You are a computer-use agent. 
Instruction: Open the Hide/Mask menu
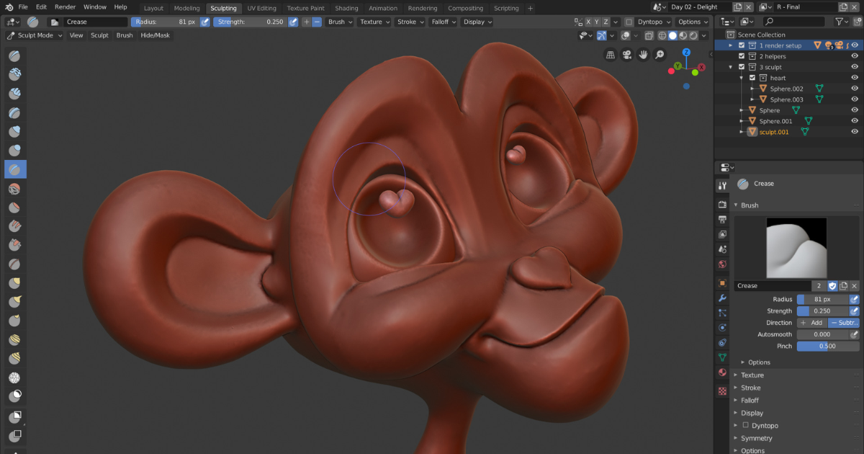[x=155, y=35]
